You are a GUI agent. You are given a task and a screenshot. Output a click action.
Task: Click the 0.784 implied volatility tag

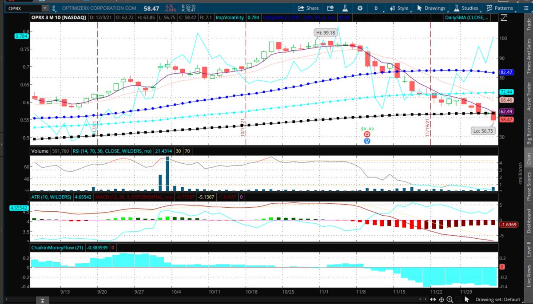click(22, 37)
